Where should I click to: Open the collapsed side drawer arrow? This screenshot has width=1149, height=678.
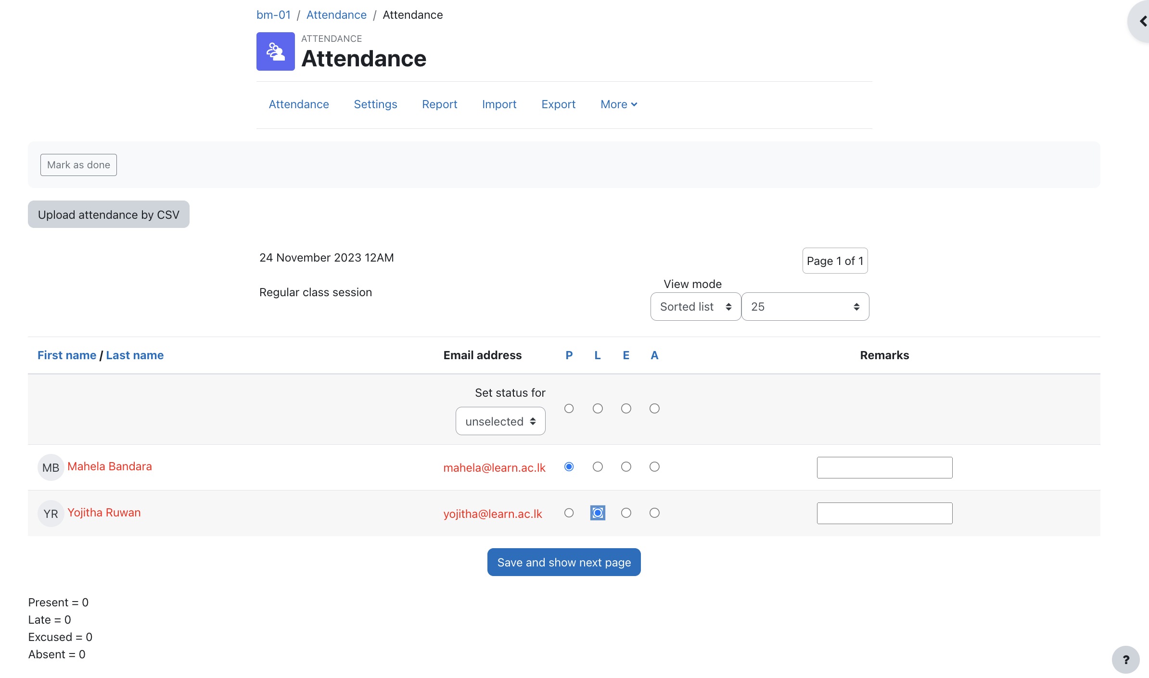click(x=1142, y=22)
